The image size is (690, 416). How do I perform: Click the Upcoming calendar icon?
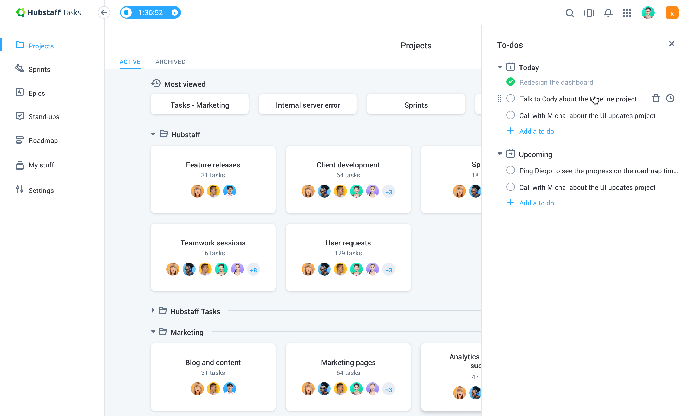pyautogui.click(x=511, y=154)
